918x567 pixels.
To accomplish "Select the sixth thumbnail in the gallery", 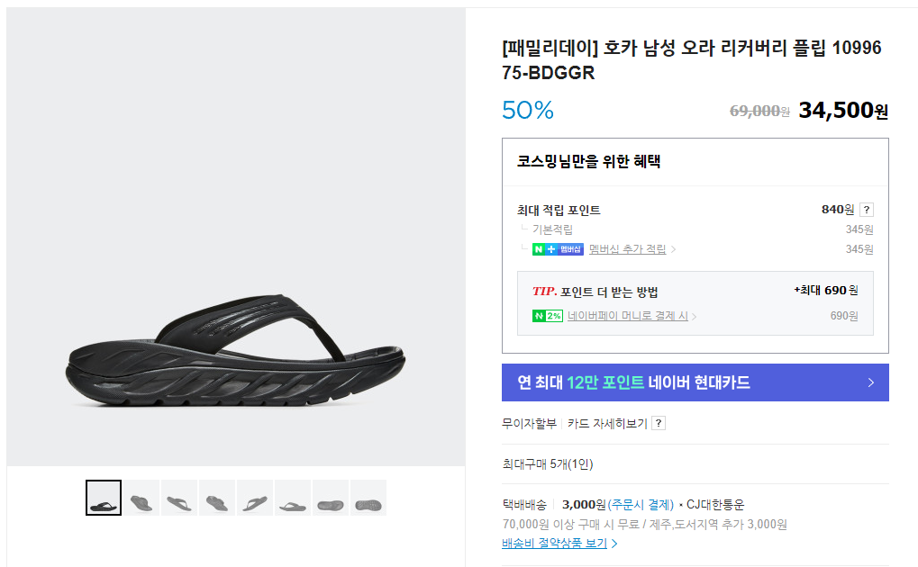I will (293, 498).
